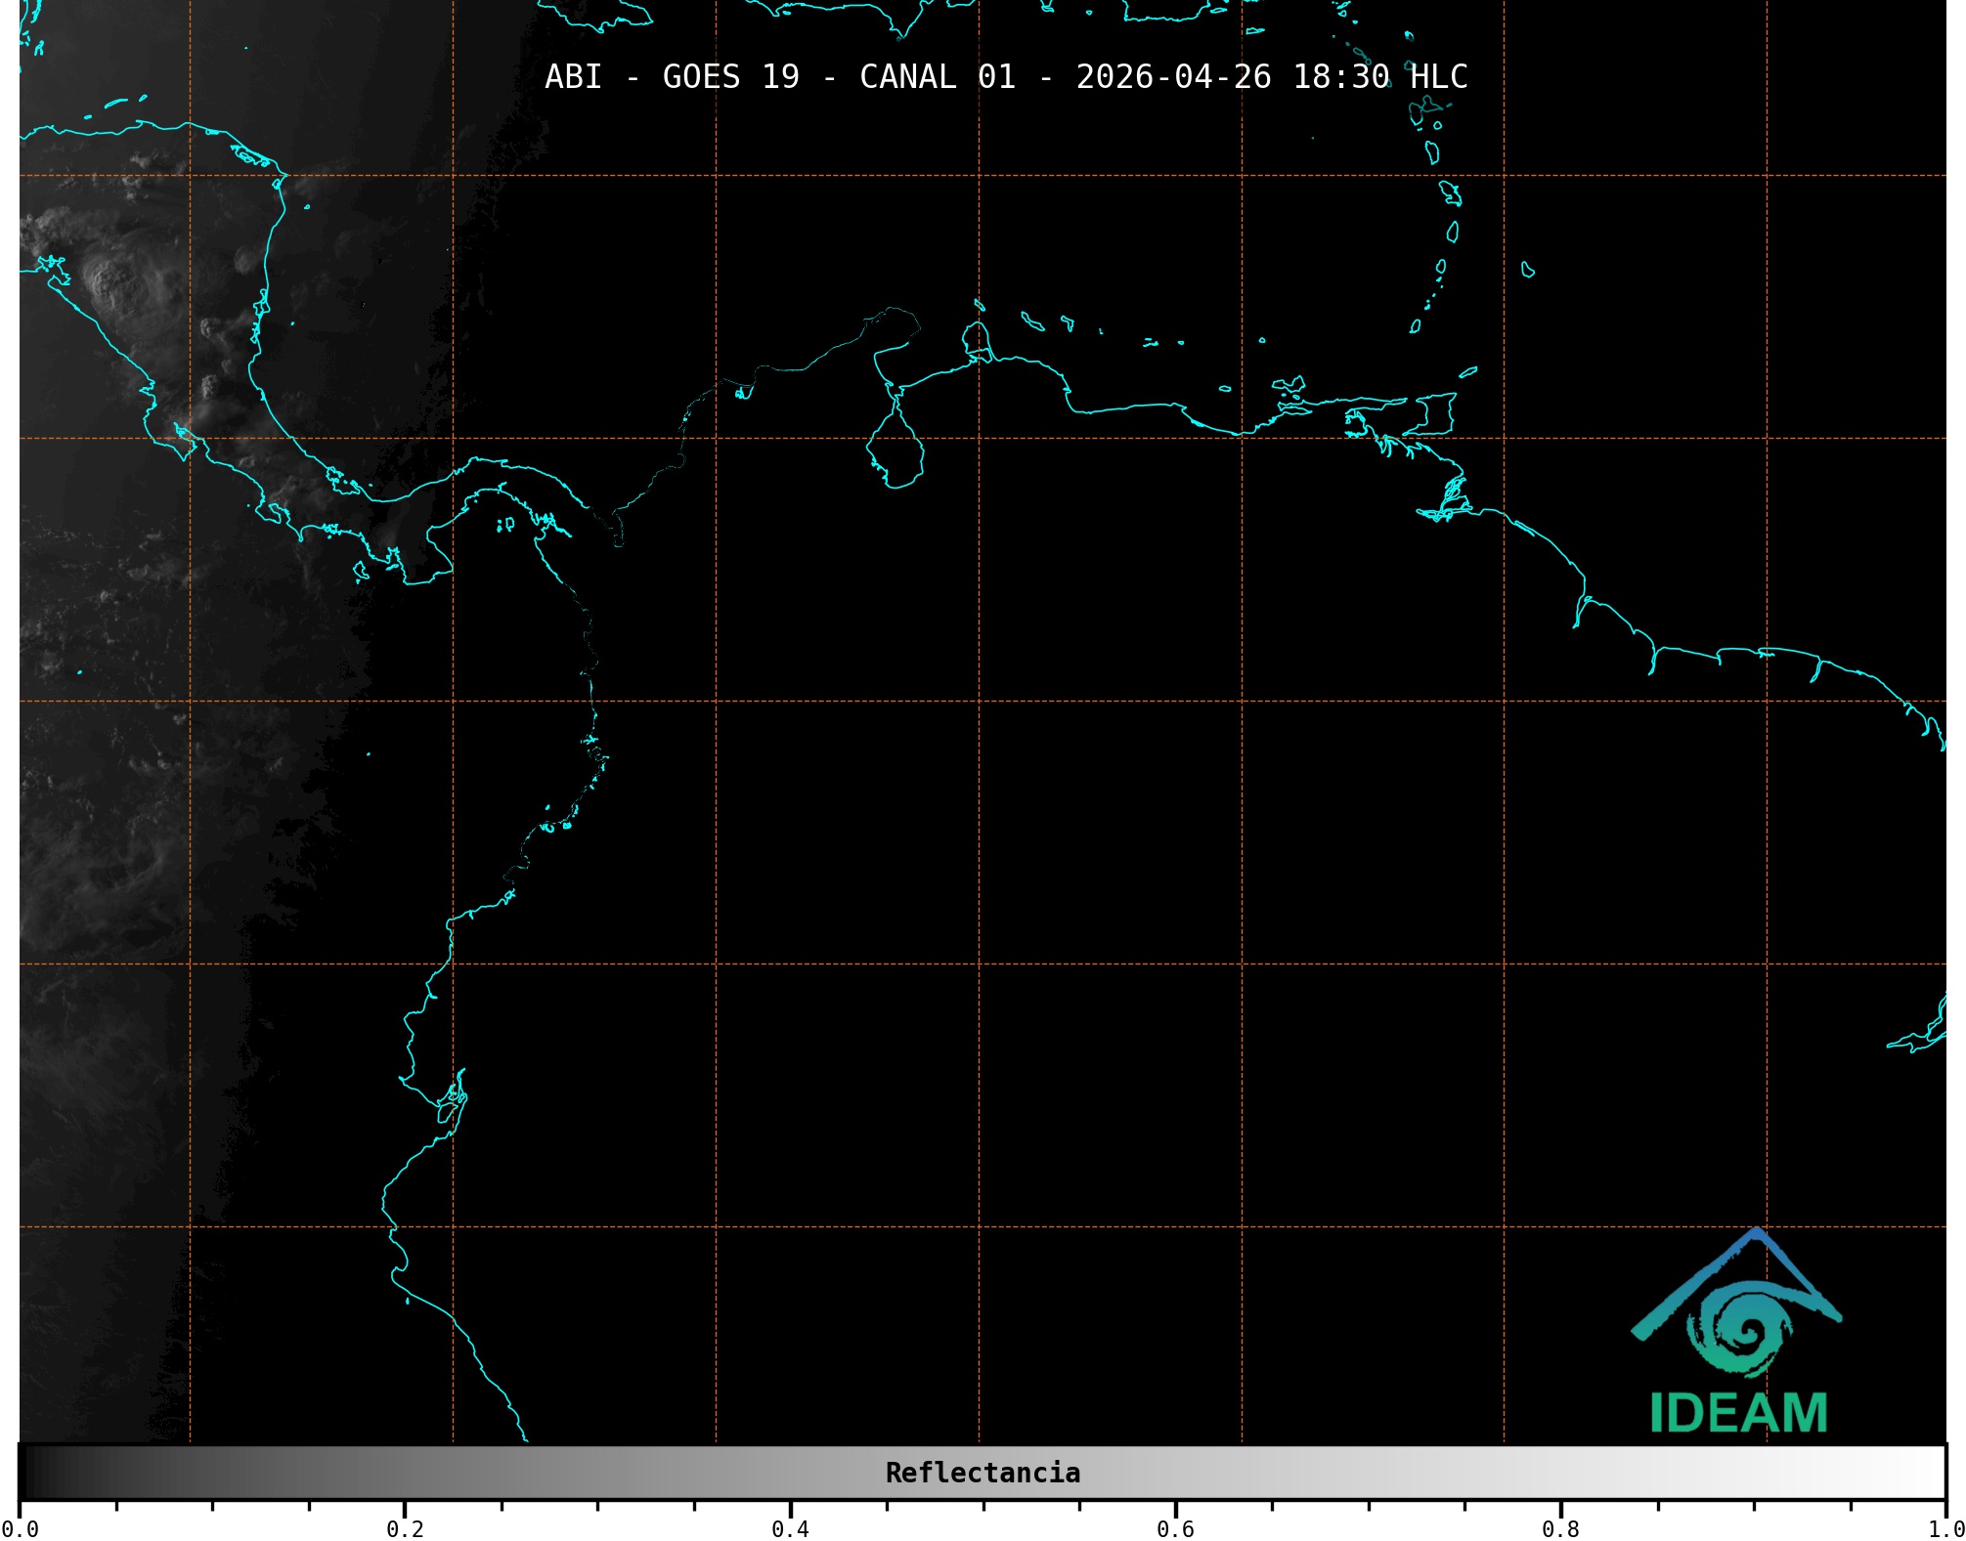Image resolution: width=1966 pixels, height=1541 pixels.
Task: Click the image title text GOES 19
Action: pos(730,77)
